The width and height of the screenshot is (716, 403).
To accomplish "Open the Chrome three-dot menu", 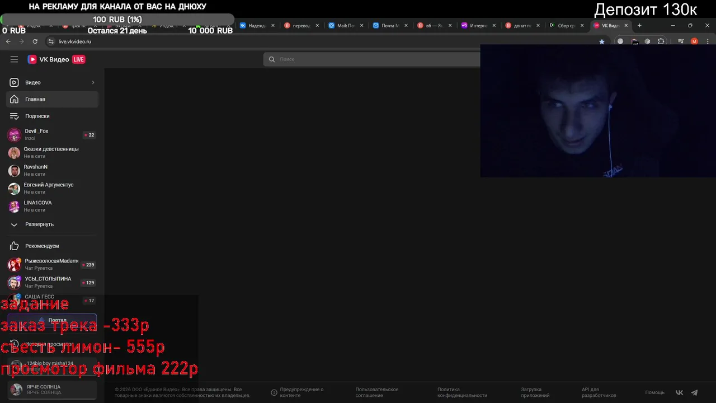I will [708, 41].
